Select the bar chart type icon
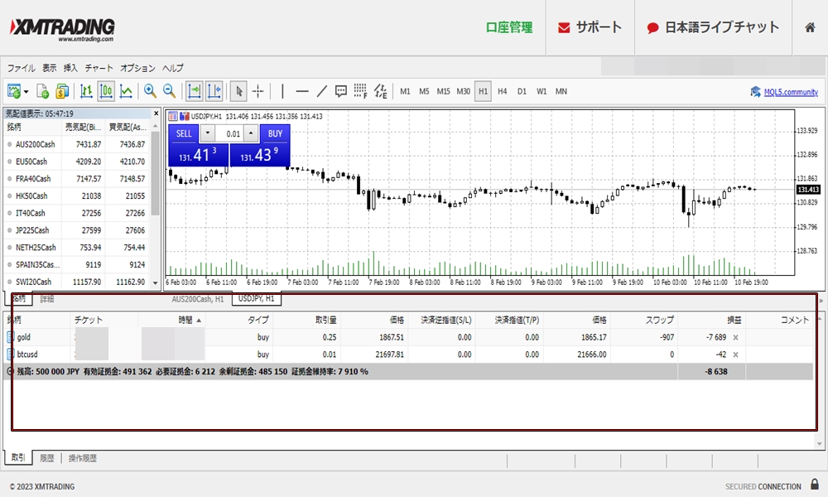828x497 pixels. point(86,91)
